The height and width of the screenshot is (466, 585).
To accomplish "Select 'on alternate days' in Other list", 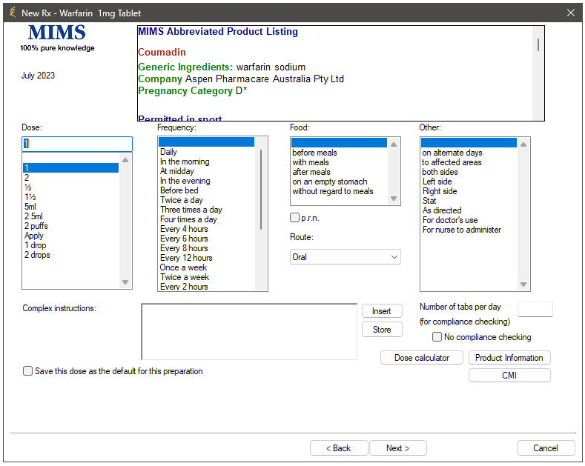I will (469, 153).
